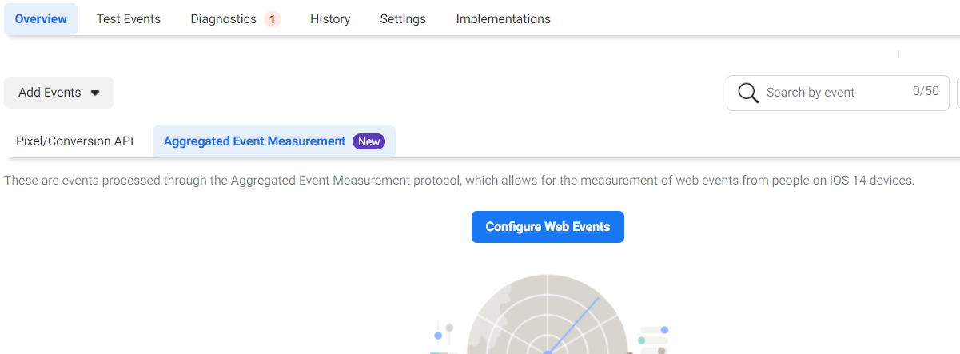Open the Add Events dropdown button
This screenshot has width=960, height=354.
click(x=59, y=93)
